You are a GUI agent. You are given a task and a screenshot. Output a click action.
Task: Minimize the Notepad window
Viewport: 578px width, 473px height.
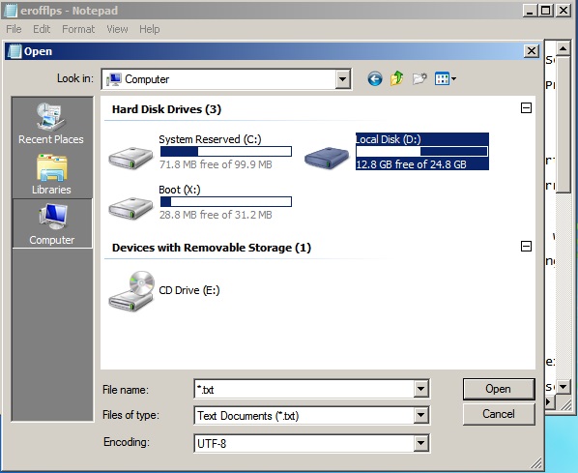[530, 11]
